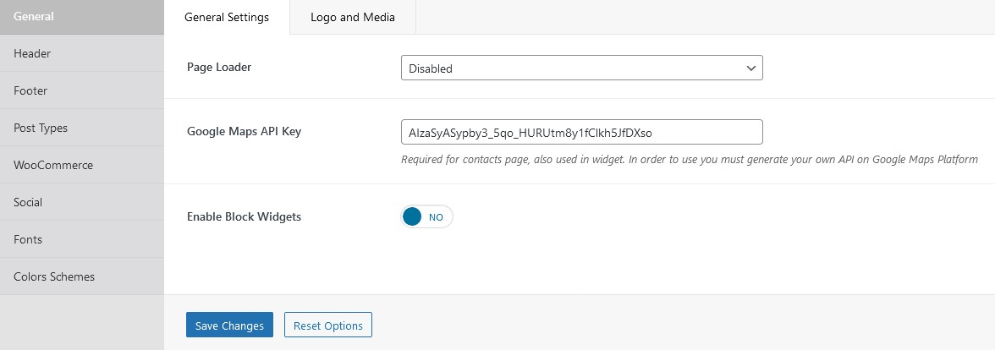This screenshot has height=350, width=995.
Task: Switch to the Logo and Media tab
Action: 353,17
